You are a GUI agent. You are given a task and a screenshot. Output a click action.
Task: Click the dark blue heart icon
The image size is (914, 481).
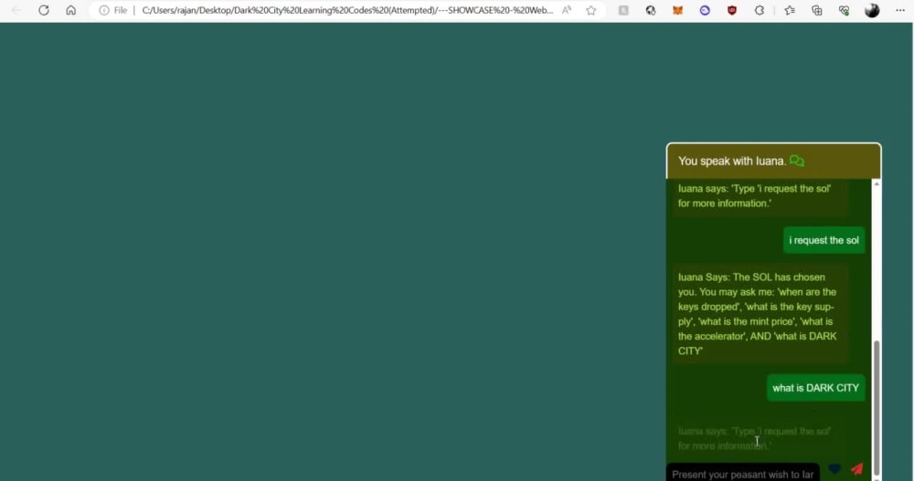[x=834, y=469]
